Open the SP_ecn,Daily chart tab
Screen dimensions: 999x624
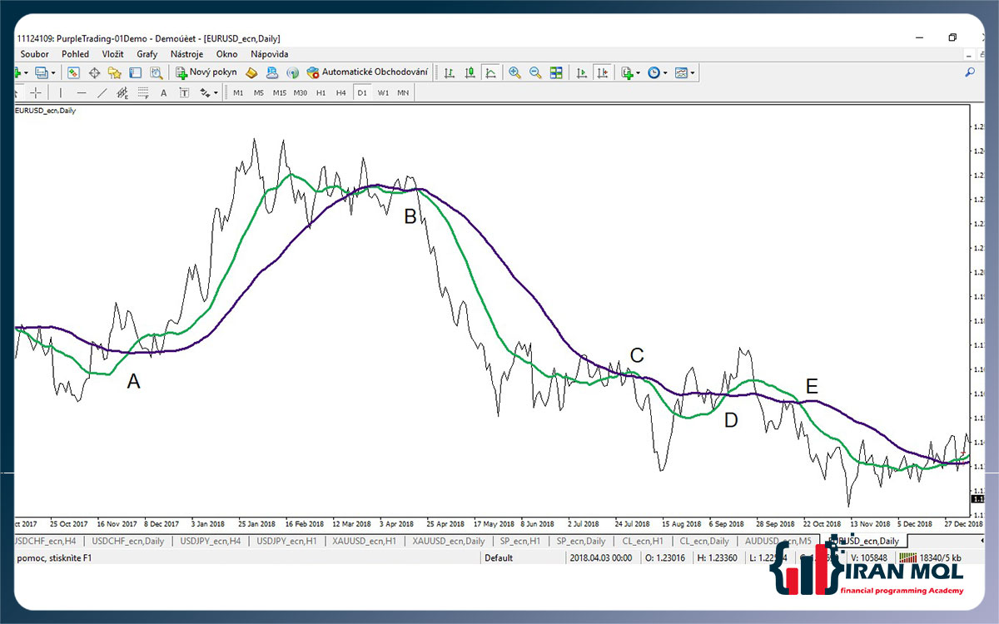(x=581, y=541)
